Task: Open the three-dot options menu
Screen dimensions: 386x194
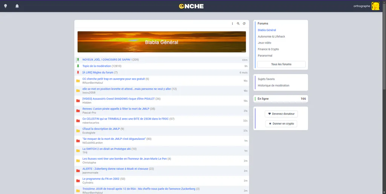Action: pos(232,24)
